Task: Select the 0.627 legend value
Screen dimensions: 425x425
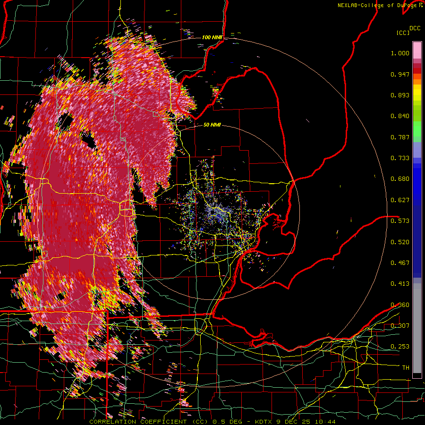Action: [x=400, y=200]
